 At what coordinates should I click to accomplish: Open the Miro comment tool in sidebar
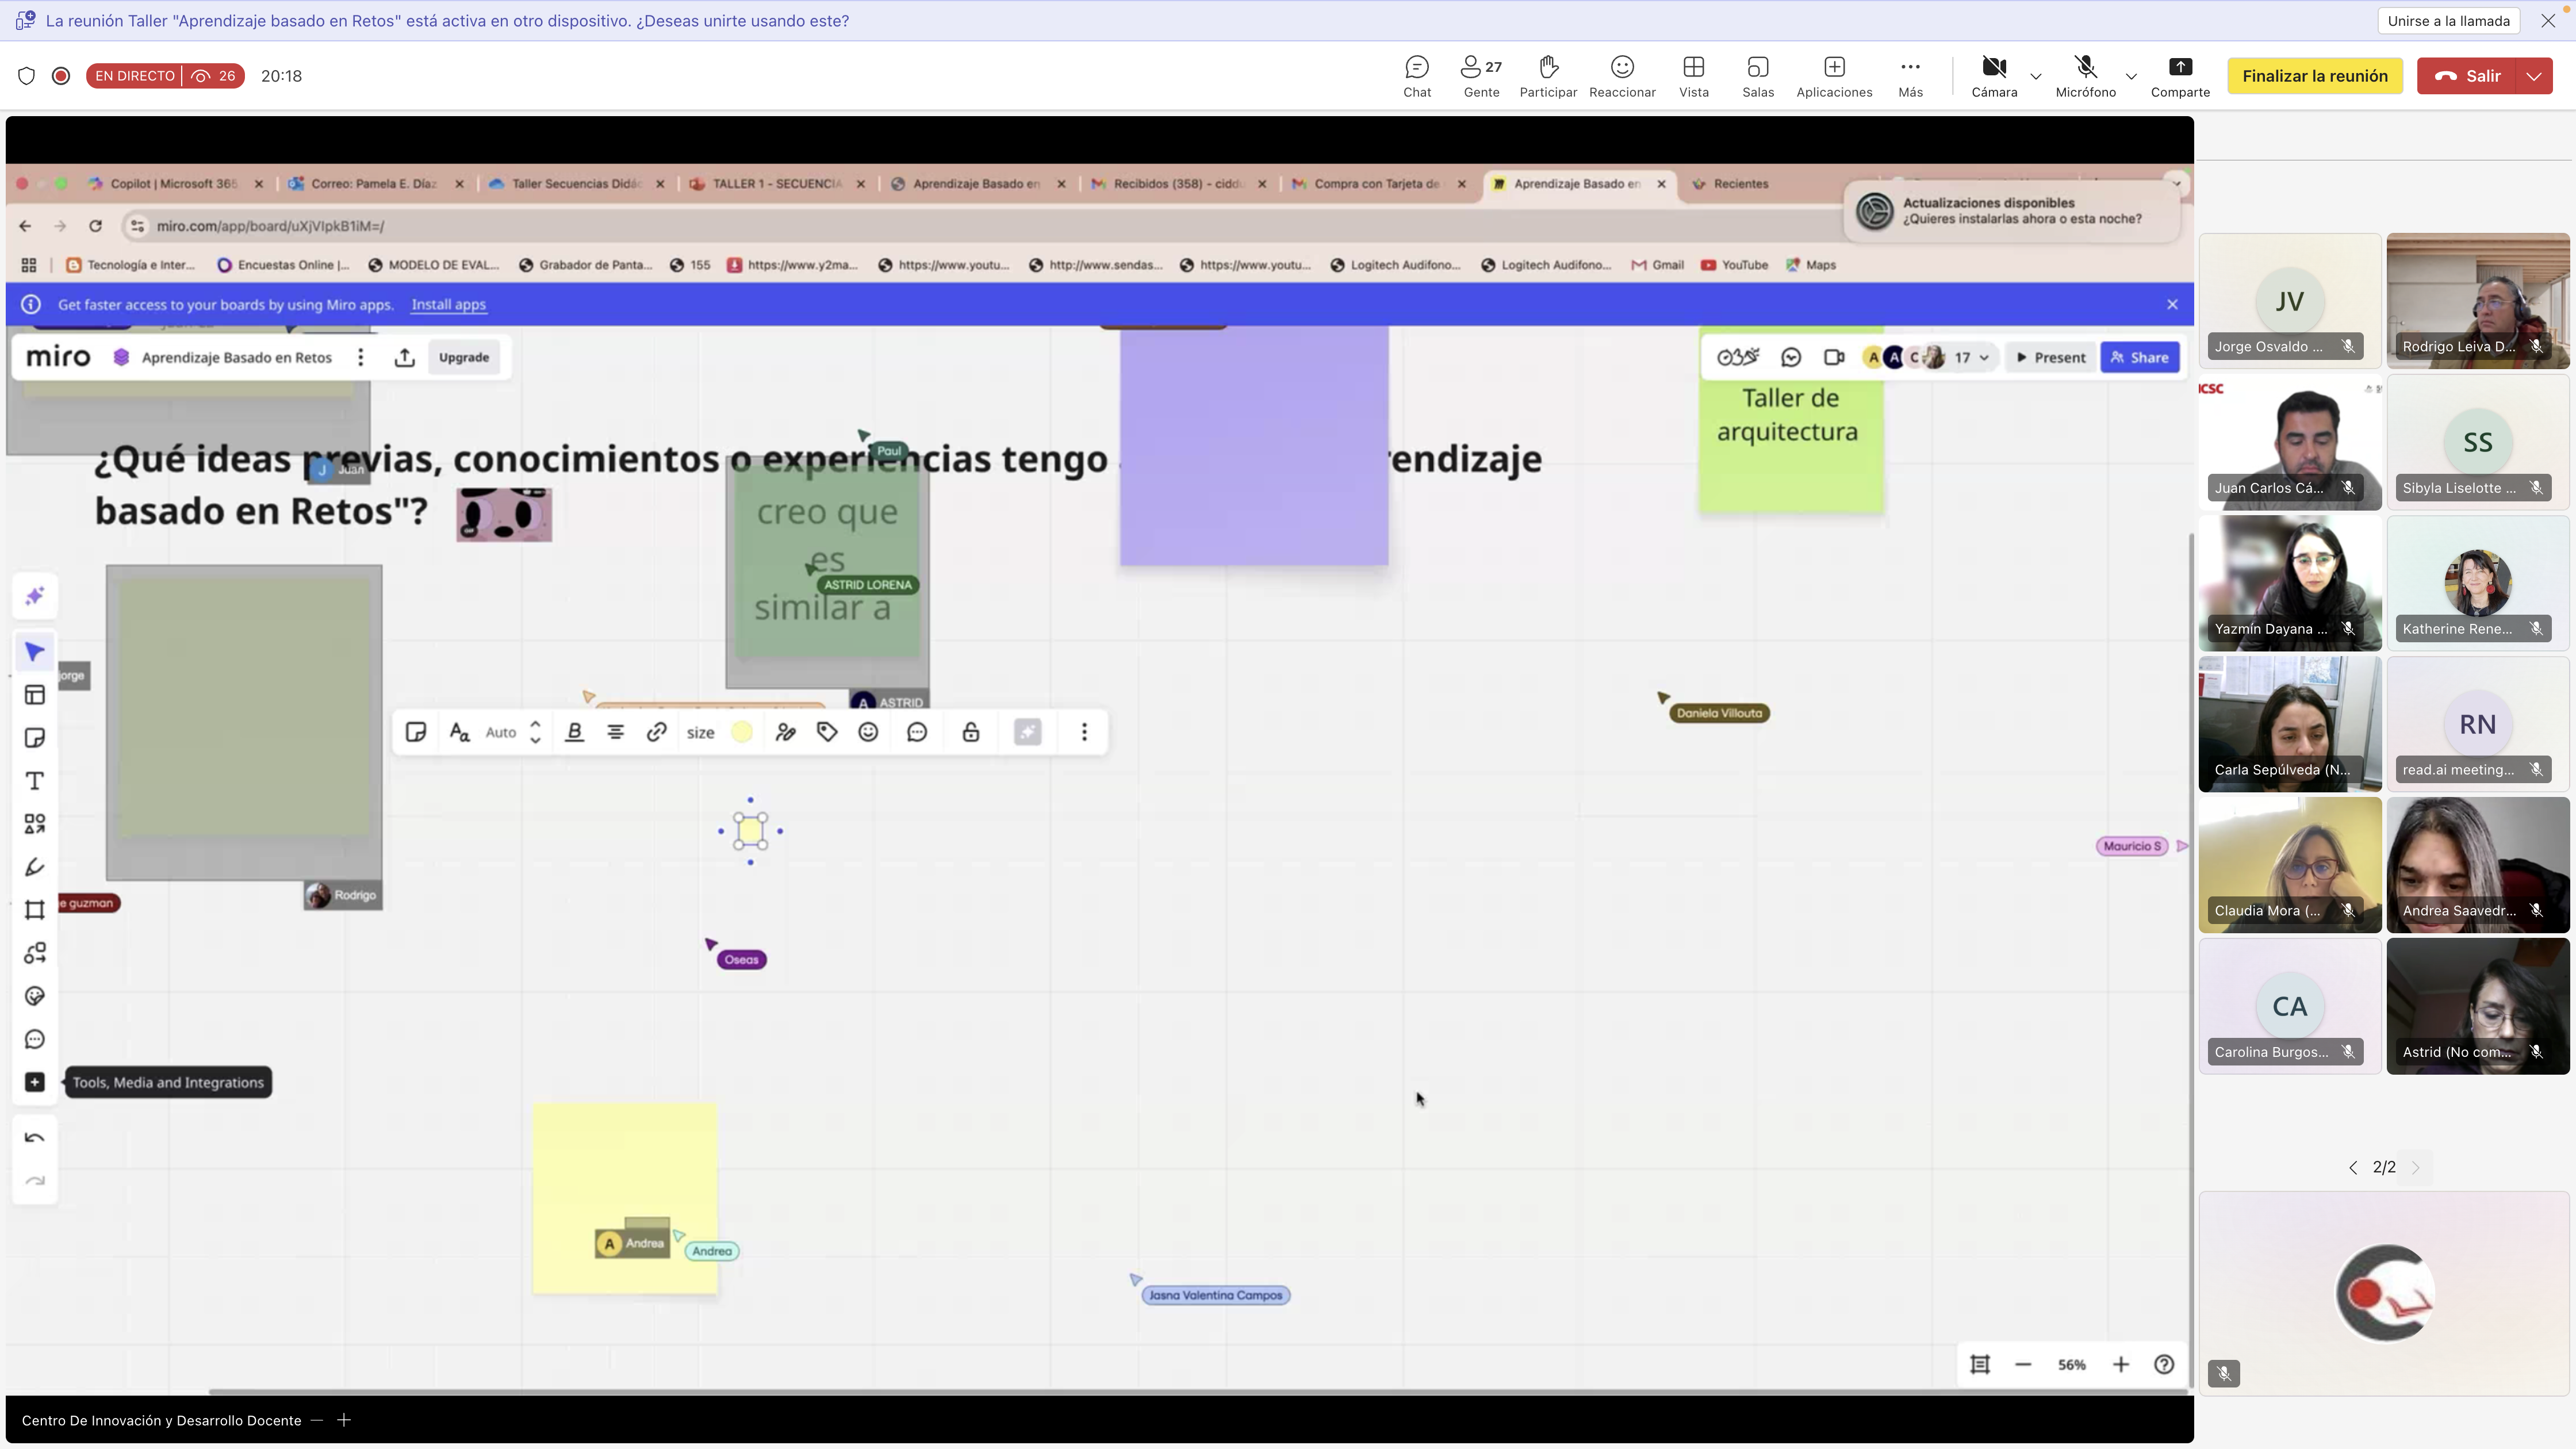point(35,1040)
